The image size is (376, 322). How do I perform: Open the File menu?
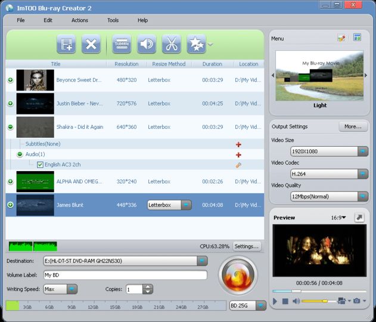click(x=21, y=20)
